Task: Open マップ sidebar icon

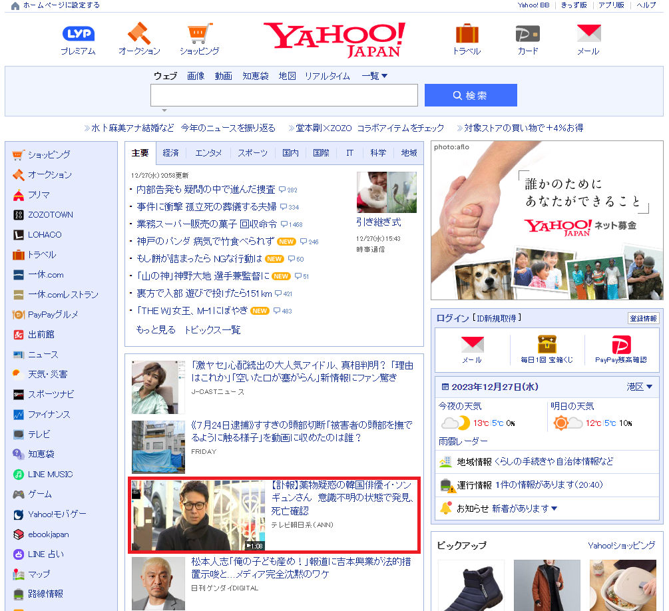Action: [19, 574]
